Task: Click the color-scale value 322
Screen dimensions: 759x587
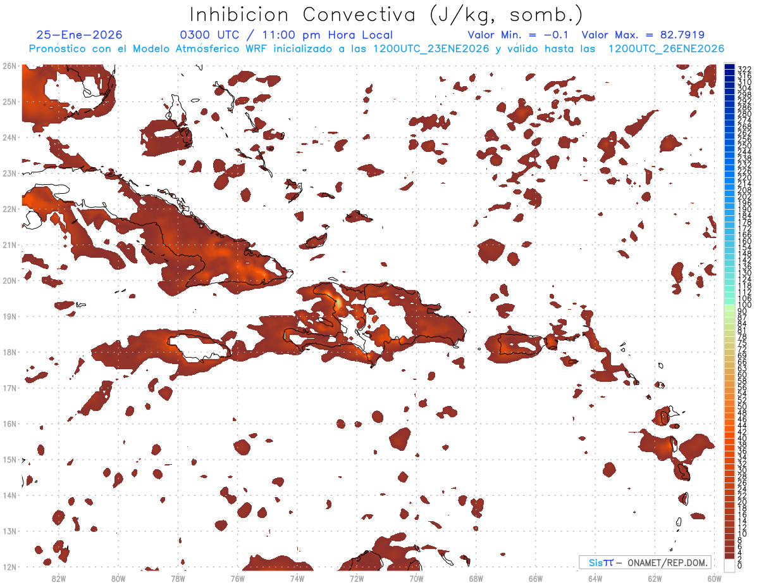Action: [744, 69]
